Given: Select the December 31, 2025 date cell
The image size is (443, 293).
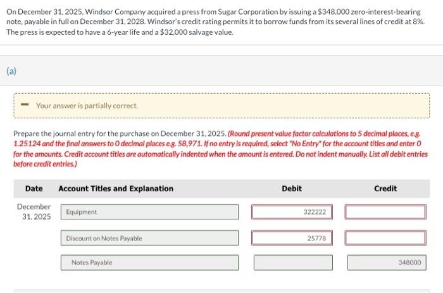Looking at the screenshot, I should coord(34,211).
